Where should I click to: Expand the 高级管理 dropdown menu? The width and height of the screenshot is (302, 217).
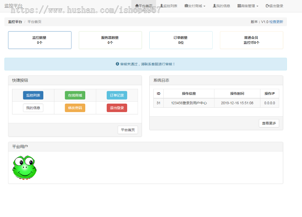pyautogui.click(x=248, y=5)
